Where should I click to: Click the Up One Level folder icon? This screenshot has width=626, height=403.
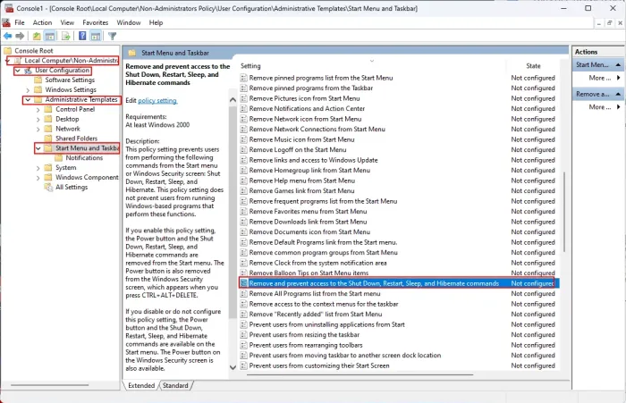coord(37,37)
